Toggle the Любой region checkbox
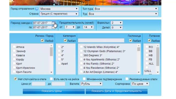Viewport: 176px width, 99px height. tap(42, 40)
